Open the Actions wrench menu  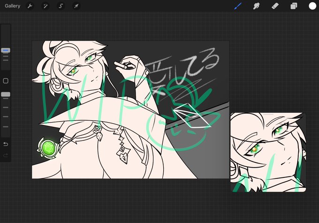[x=30, y=6]
